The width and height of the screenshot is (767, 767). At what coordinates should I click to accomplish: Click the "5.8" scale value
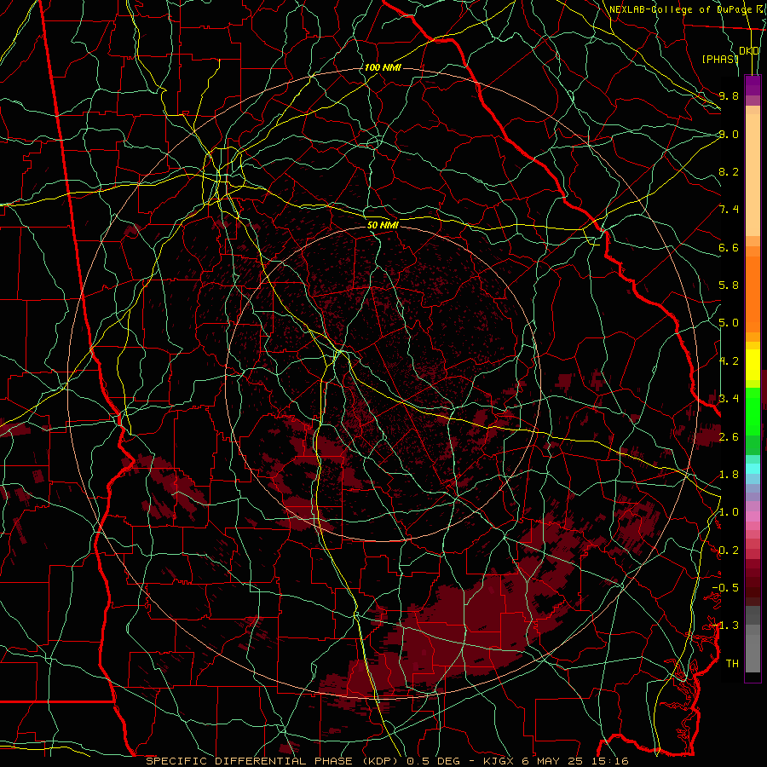click(x=729, y=285)
